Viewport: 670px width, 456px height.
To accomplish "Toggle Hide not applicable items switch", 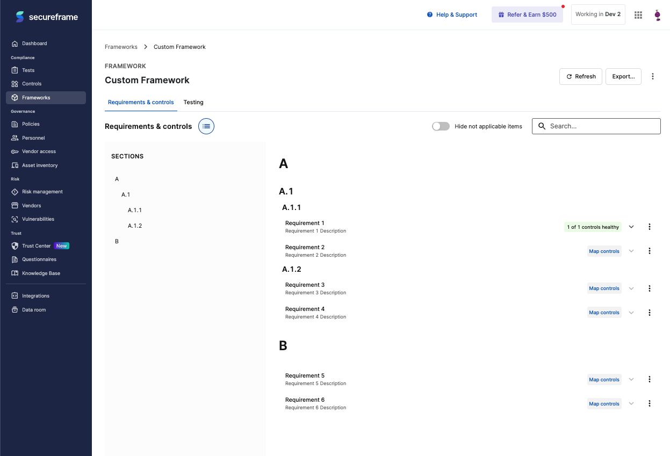I will pyautogui.click(x=441, y=126).
